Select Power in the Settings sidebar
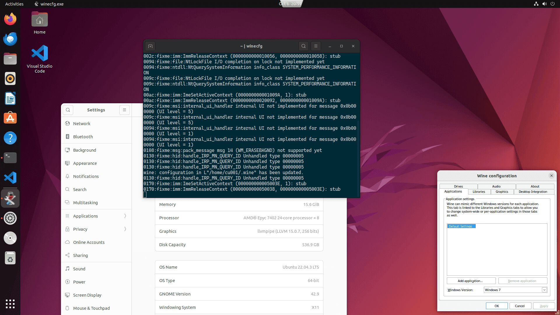Viewport: 560px width, 315px height. 96,282
